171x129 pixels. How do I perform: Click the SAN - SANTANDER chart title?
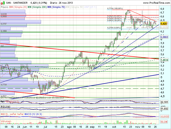17,3
